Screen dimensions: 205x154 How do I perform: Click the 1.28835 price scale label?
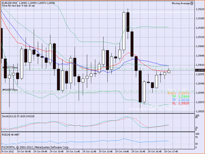[x=200, y=111]
